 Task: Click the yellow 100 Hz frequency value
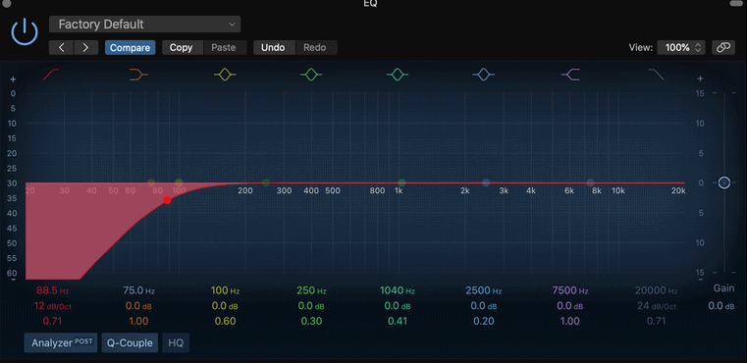pos(225,290)
